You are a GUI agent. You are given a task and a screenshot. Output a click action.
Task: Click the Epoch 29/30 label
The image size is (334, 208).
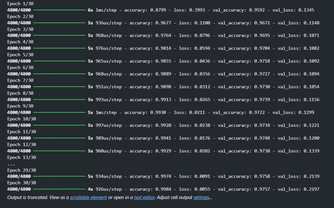coord(22,170)
